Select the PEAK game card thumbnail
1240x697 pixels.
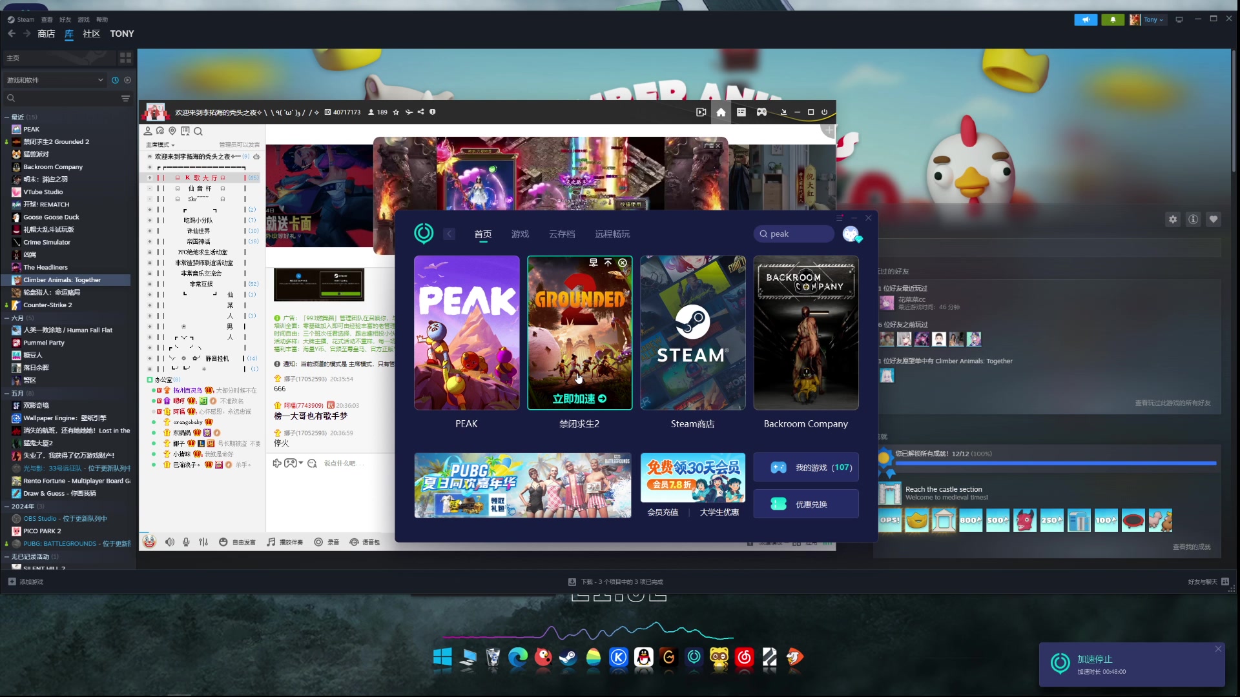click(x=466, y=333)
